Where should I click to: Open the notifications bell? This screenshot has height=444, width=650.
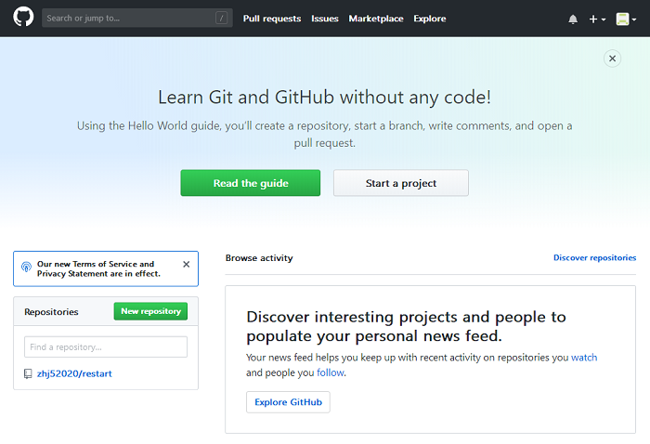coord(573,19)
